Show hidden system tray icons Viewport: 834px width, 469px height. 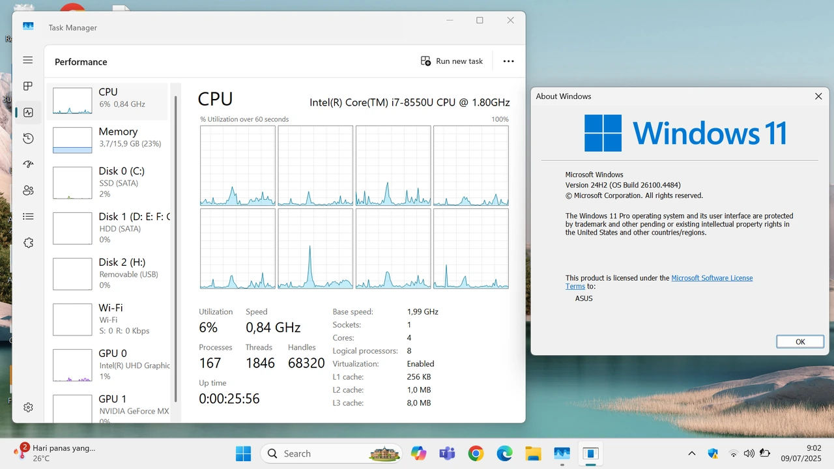(x=692, y=453)
